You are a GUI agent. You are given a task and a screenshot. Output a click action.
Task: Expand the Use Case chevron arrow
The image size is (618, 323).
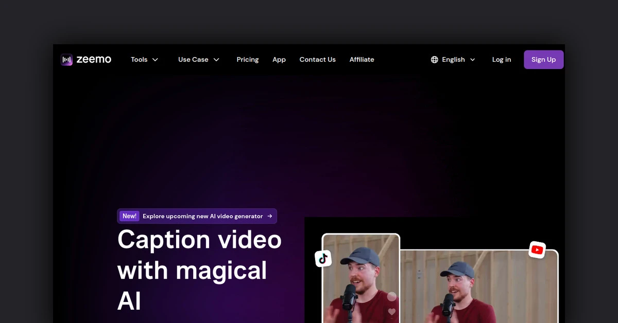pyautogui.click(x=216, y=60)
